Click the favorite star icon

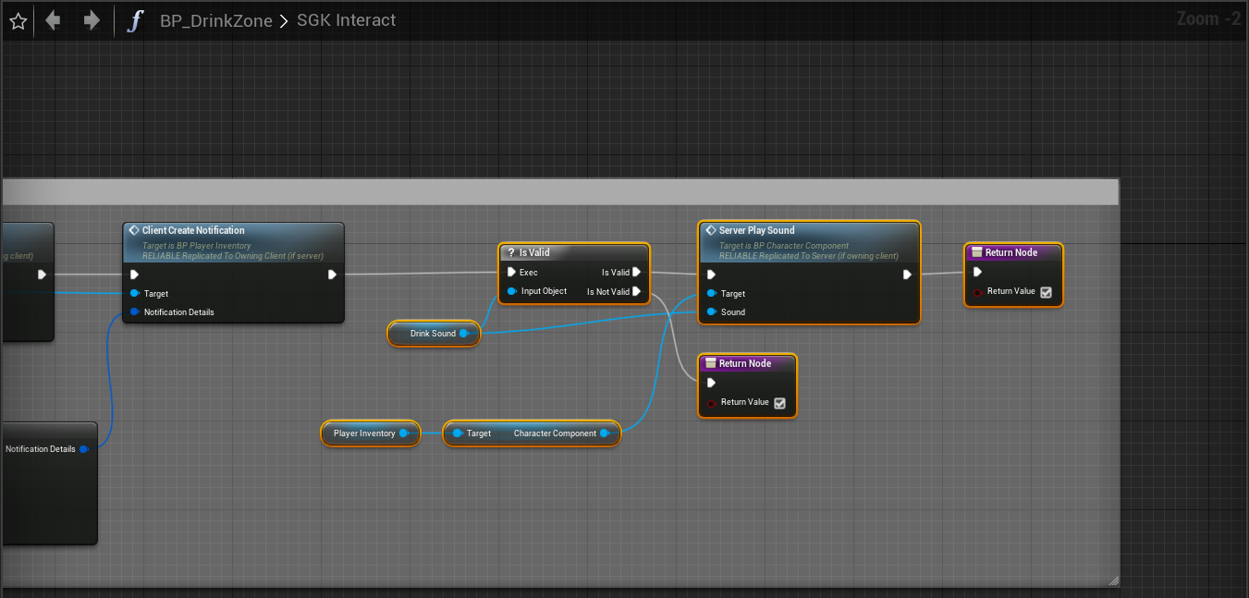coord(18,20)
